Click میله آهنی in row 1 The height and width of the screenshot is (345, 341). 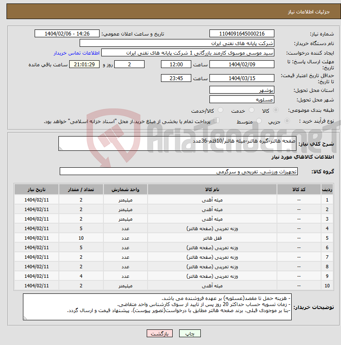pos(212,200)
